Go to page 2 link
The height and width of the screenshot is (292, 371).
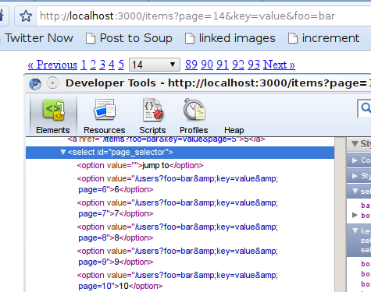[x=93, y=65]
